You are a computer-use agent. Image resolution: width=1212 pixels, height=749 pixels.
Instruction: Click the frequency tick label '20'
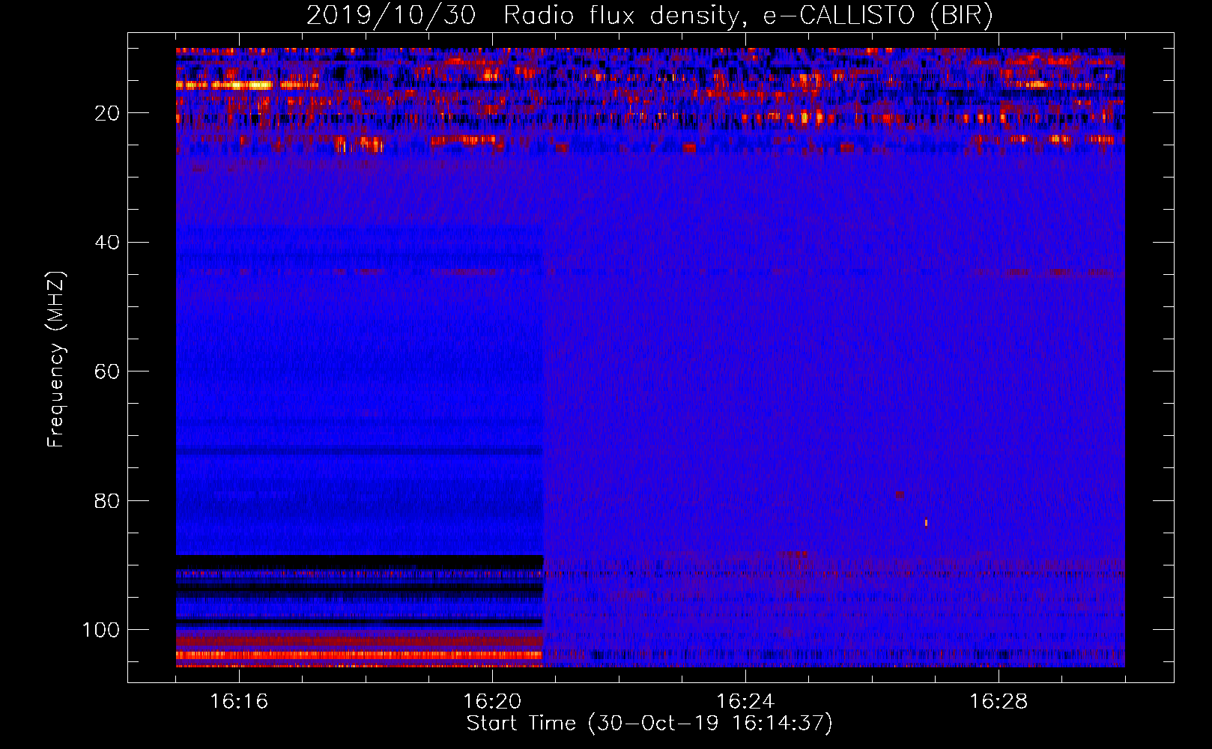click(x=108, y=113)
